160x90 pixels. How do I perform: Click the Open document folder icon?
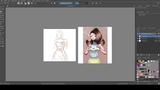[5, 3]
